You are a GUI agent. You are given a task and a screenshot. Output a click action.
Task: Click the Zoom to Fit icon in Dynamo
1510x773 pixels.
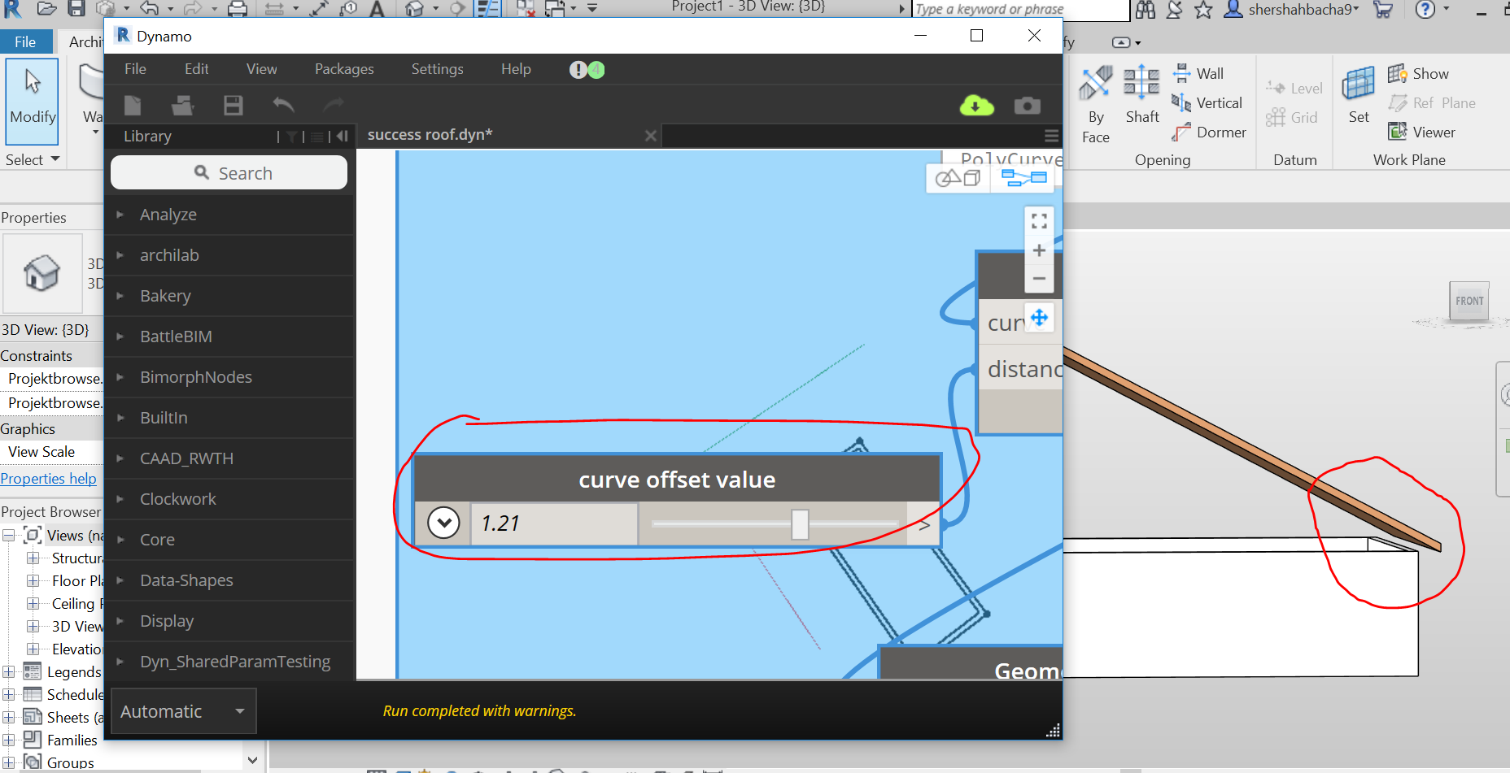click(x=1039, y=221)
